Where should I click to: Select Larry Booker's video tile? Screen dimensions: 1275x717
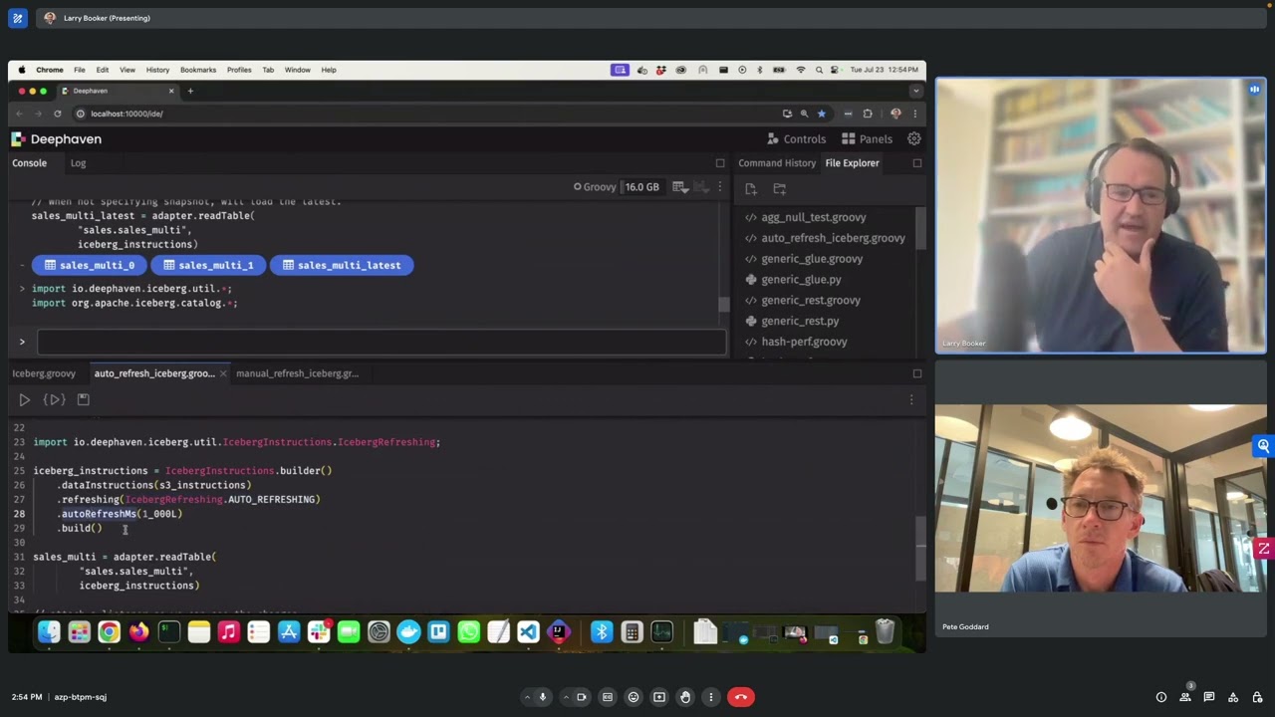(x=1101, y=215)
